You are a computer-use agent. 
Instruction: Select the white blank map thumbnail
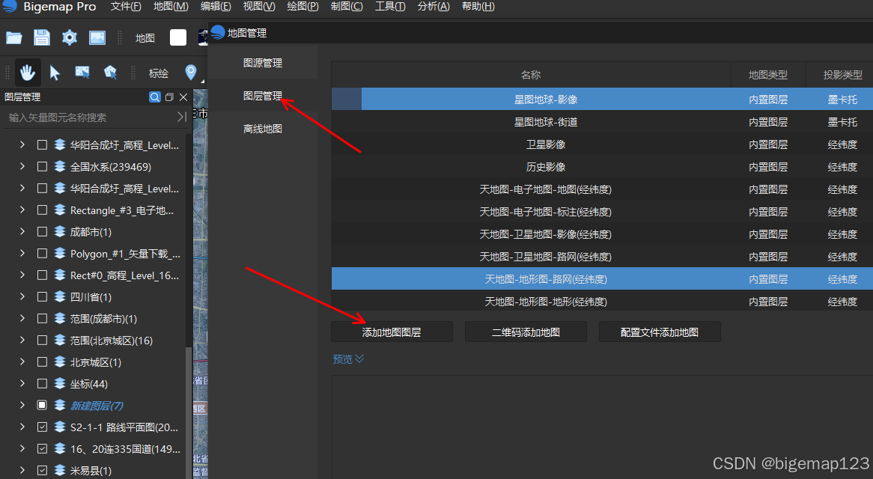tap(178, 38)
